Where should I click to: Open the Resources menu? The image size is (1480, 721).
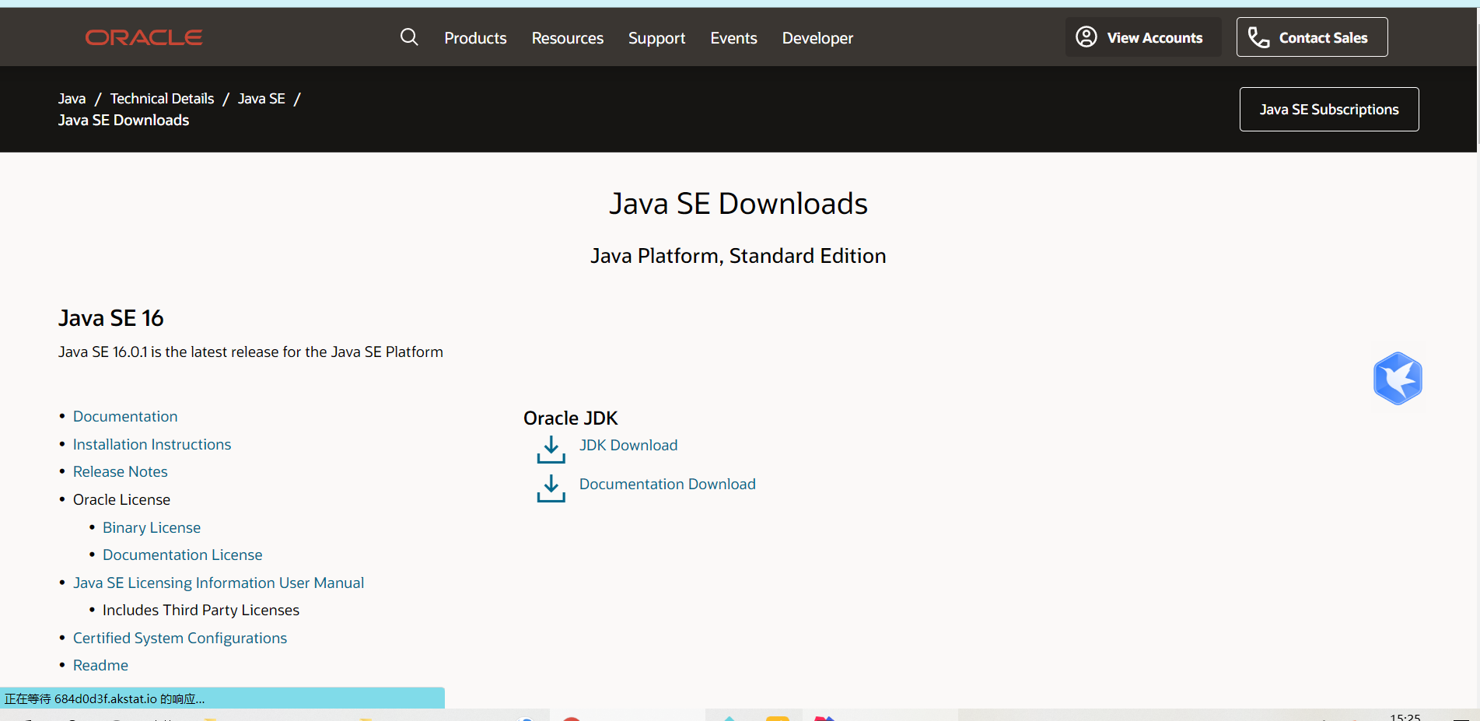point(568,38)
